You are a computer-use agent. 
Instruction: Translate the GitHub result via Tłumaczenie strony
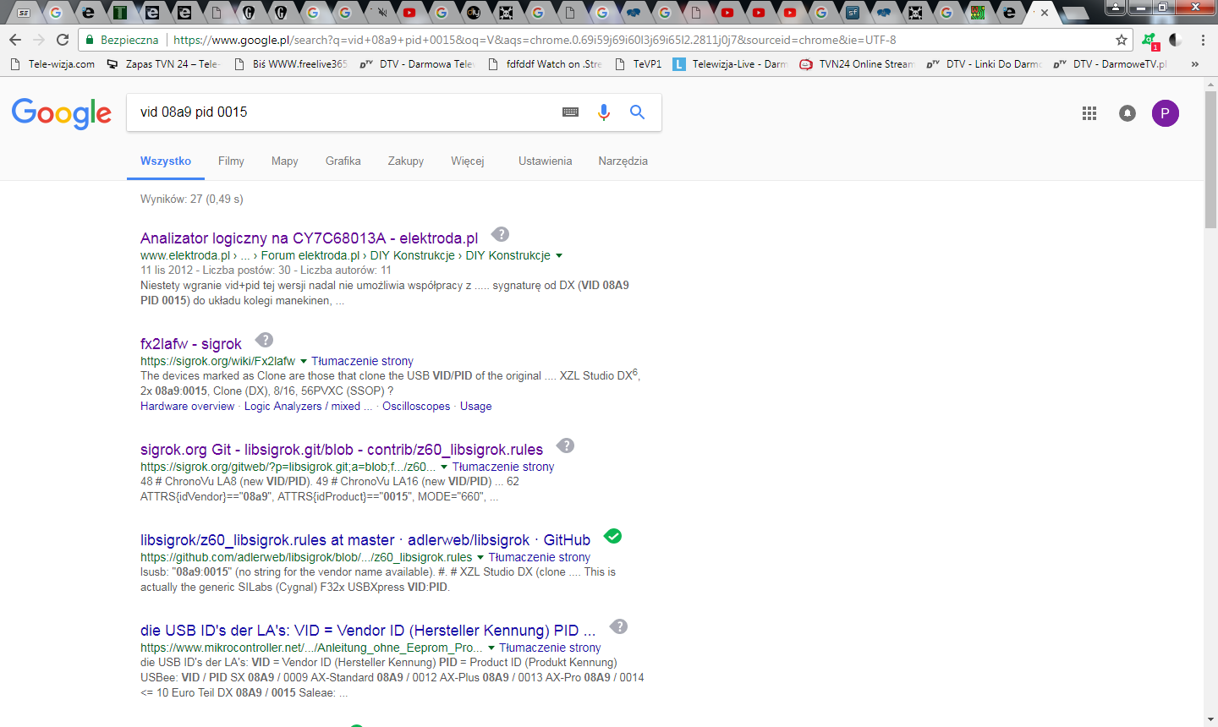(540, 557)
